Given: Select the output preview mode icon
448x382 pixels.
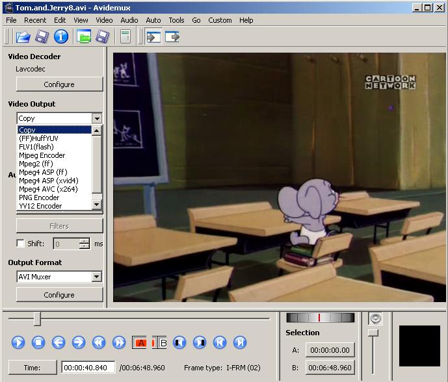Looking at the screenshot, I should click(172, 37).
